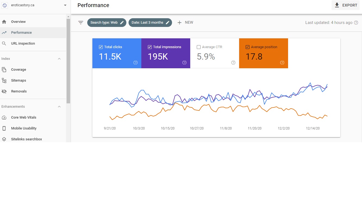Click help icon on Average position card
Screen dimensions: 362x204
click(x=282, y=63)
